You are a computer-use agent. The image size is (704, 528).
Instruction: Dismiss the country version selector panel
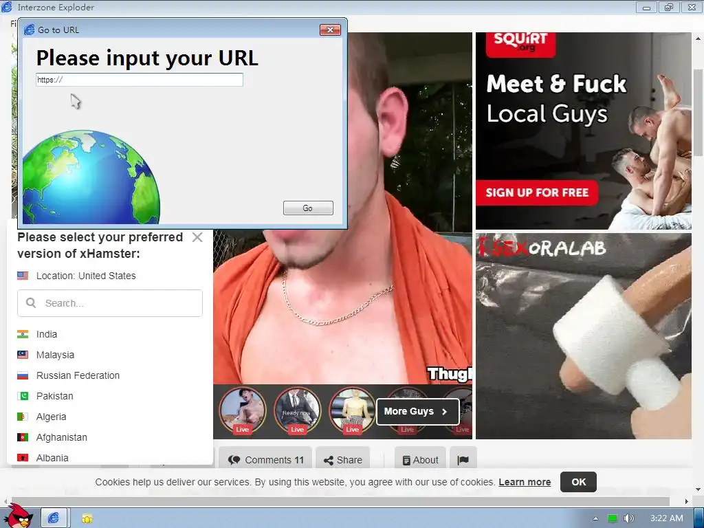(x=197, y=237)
